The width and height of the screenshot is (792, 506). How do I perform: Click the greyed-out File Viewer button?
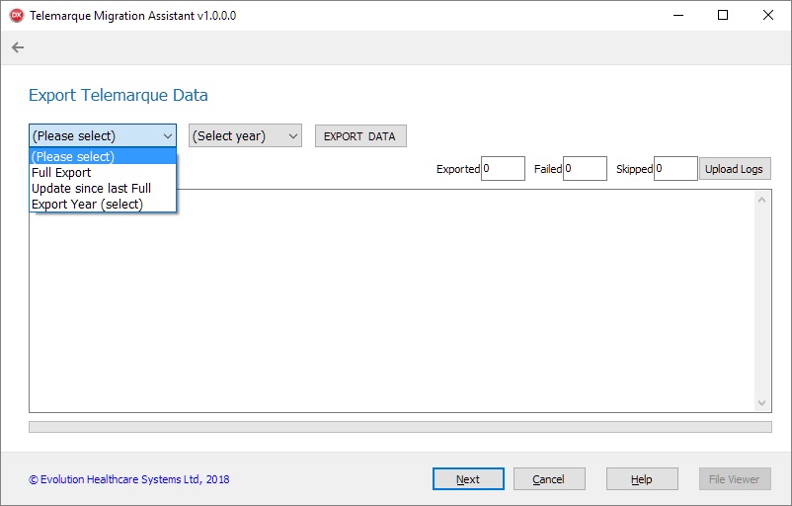[735, 479]
